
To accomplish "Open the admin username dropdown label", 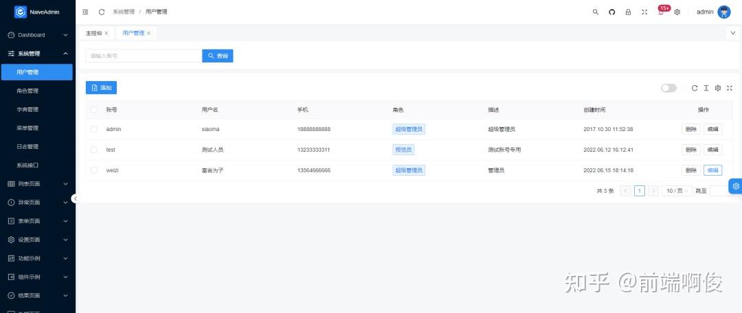I will click(705, 12).
